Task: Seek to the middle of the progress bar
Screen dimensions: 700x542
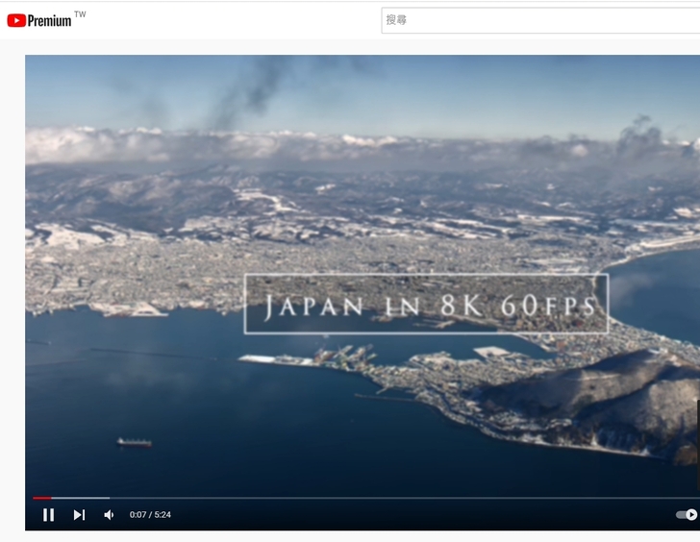Action: coord(365,498)
